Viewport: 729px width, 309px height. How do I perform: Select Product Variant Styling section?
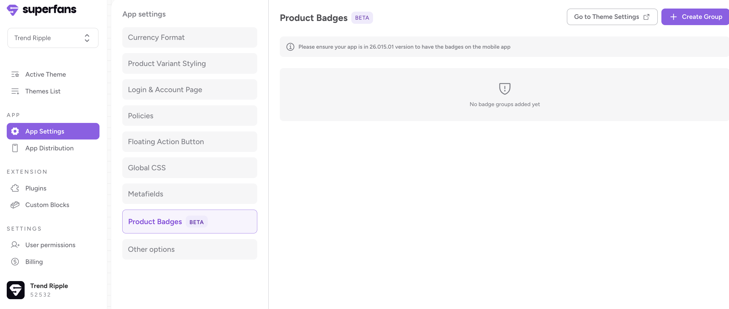coord(190,64)
